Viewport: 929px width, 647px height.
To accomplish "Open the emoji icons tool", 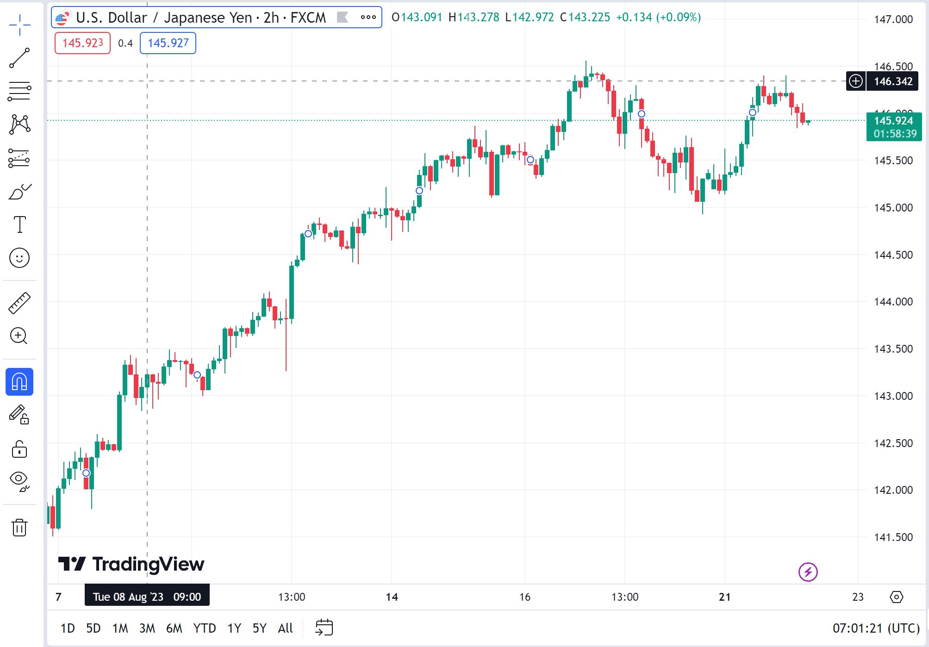I will point(19,258).
